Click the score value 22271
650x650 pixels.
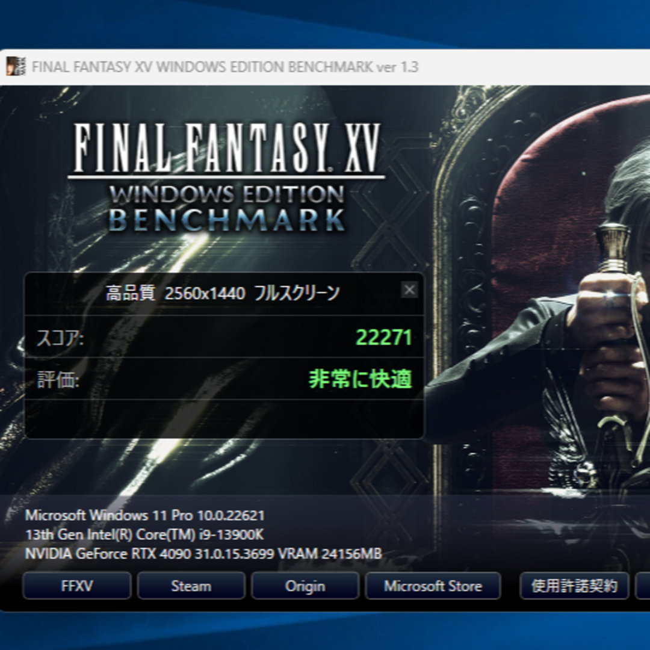[384, 337]
